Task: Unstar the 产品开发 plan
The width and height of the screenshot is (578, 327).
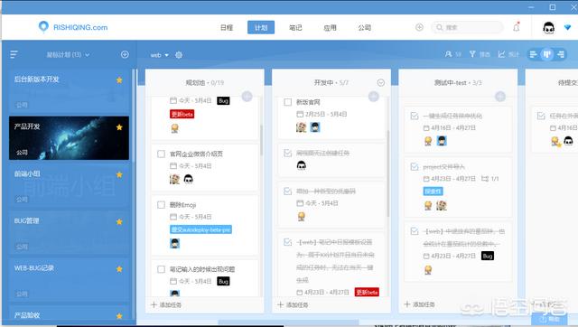Action: [119, 127]
